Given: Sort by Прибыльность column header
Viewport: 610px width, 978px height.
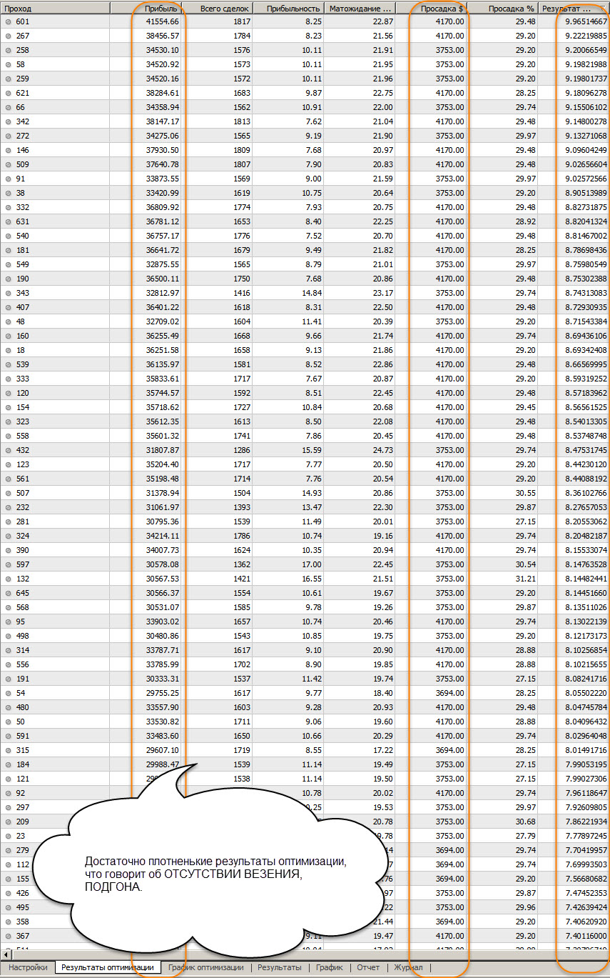Looking at the screenshot, I should pos(288,9).
